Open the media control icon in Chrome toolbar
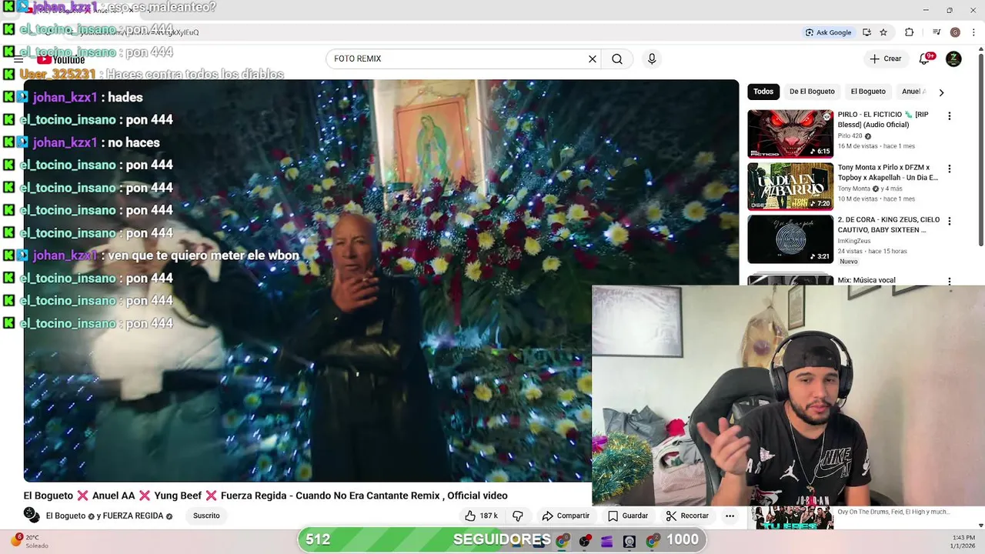Screen dimensions: 985x554 937,32
